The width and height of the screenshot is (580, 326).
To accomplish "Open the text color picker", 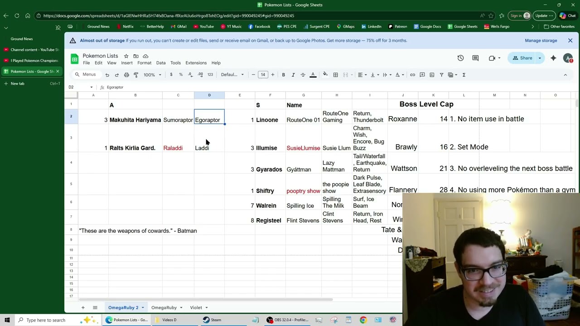I will pyautogui.click(x=313, y=75).
